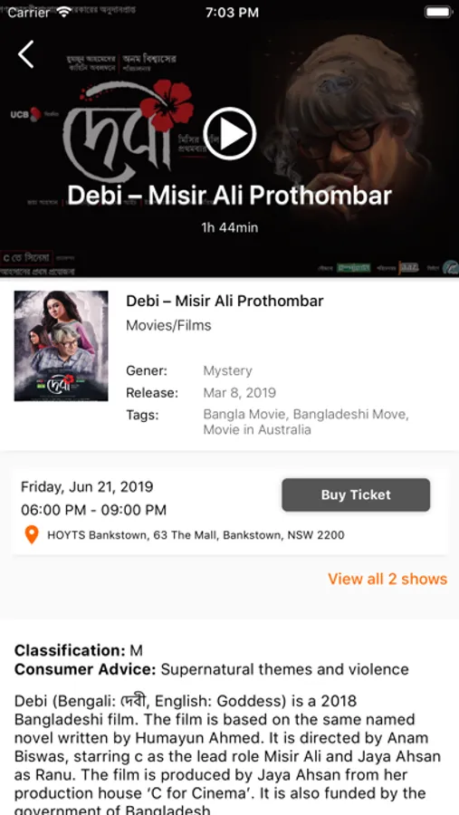
Task: Tap the Friday, Jun 21, 2019 showtime date
Action: tap(87, 487)
